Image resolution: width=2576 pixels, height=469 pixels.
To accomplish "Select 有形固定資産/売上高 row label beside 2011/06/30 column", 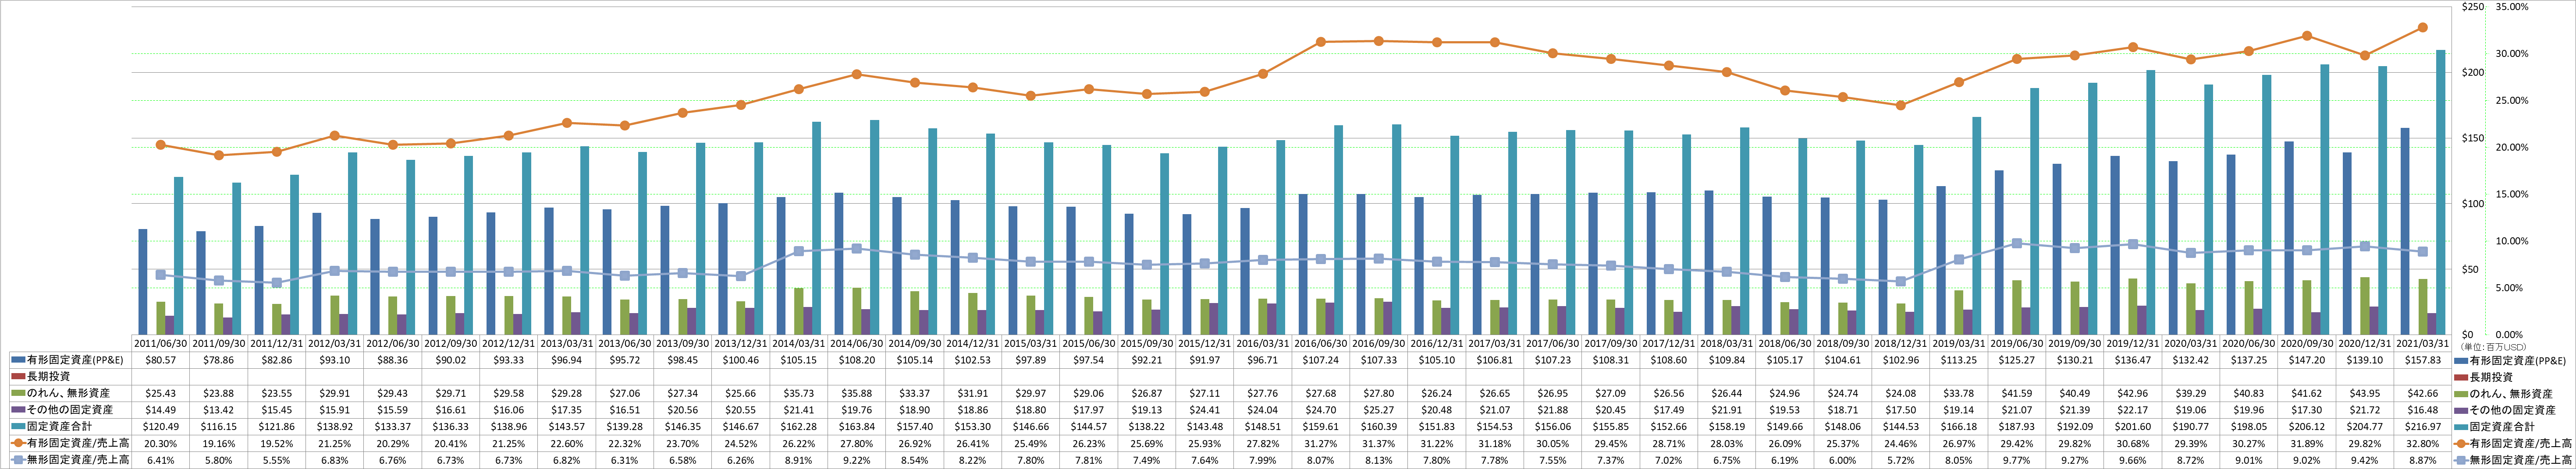I will (x=78, y=443).
